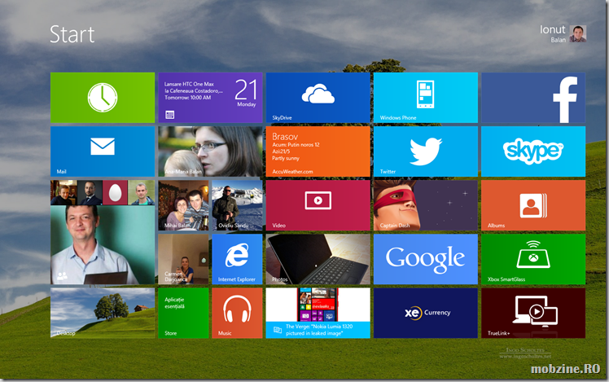This screenshot has width=609, height=382.
Task: Open the Mail tile
Action: tap(103, 151)
